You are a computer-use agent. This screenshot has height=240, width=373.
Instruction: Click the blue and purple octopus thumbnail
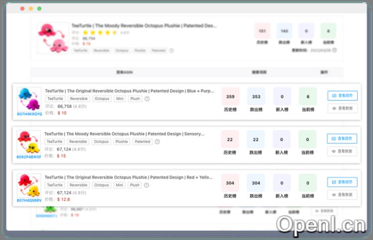(x=29, y=99)
